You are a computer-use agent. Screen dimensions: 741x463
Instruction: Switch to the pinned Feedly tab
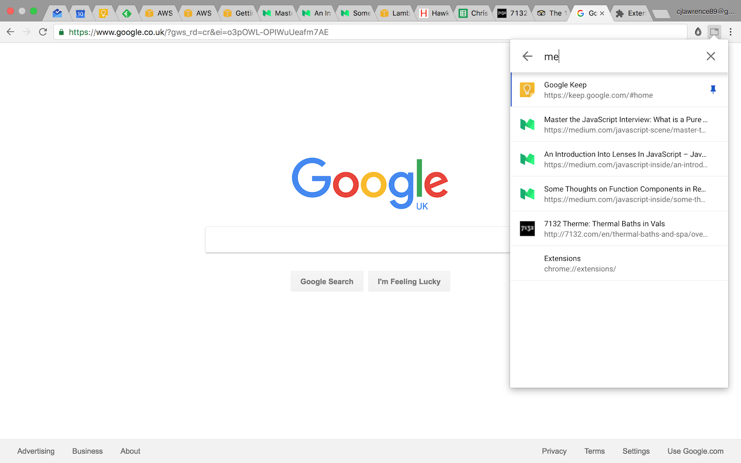click(x=126, y=13)
